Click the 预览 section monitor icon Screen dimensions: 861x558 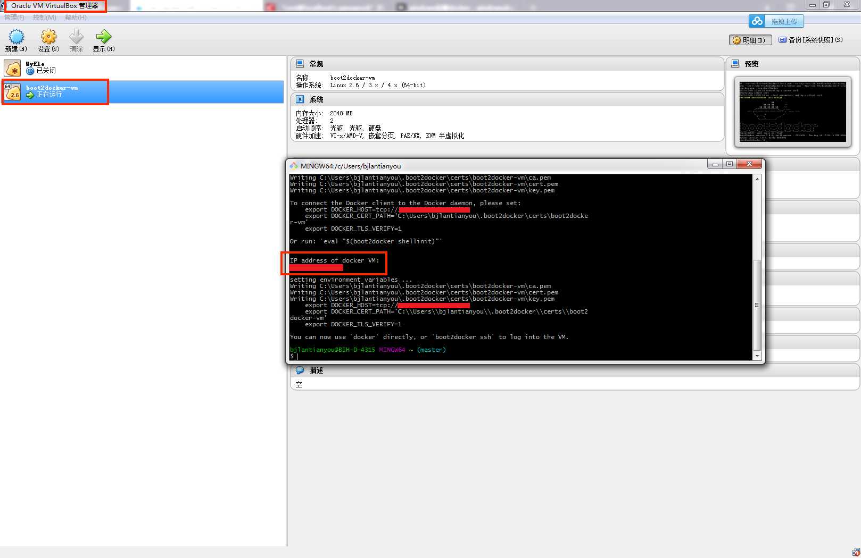(735, 64)
